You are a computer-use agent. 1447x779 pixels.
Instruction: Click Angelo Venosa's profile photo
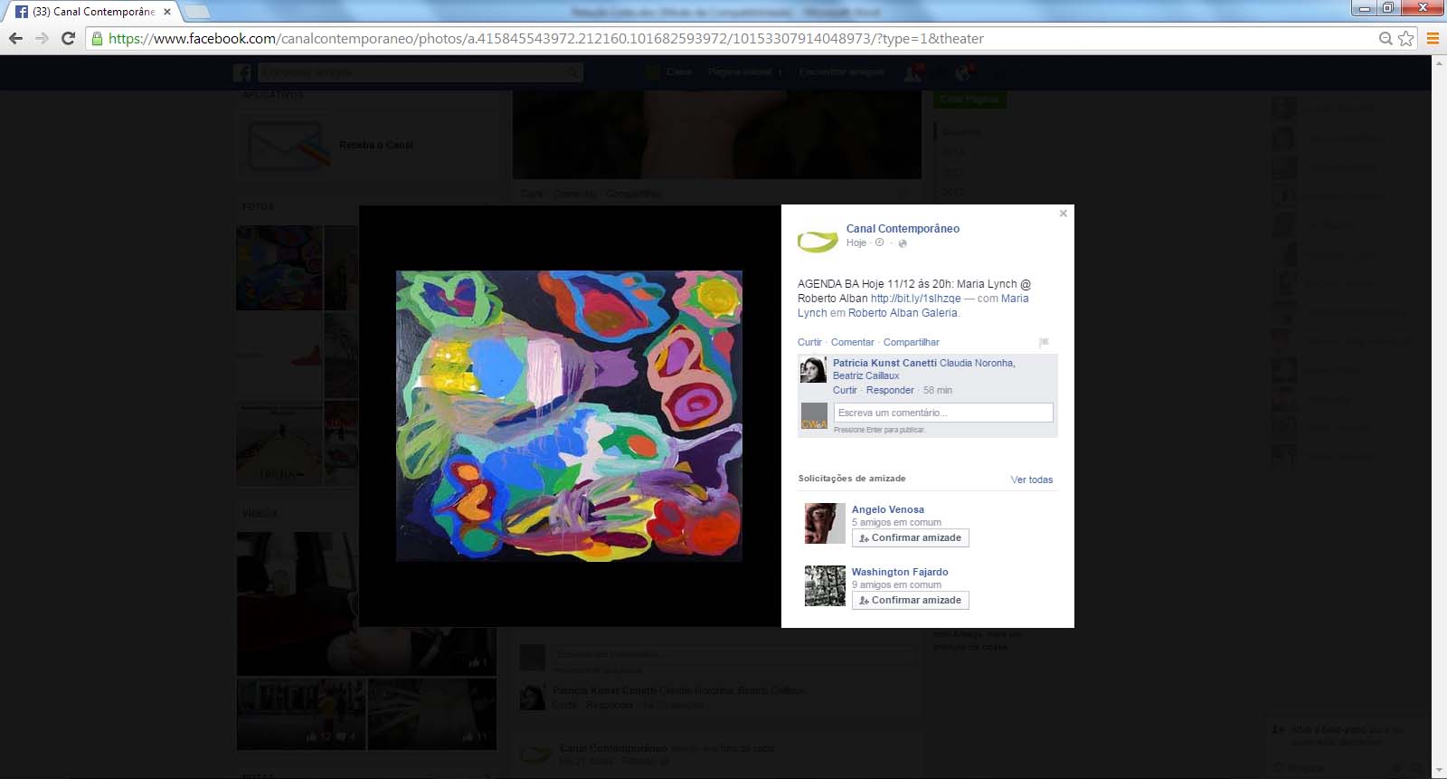tap(825, 523)
